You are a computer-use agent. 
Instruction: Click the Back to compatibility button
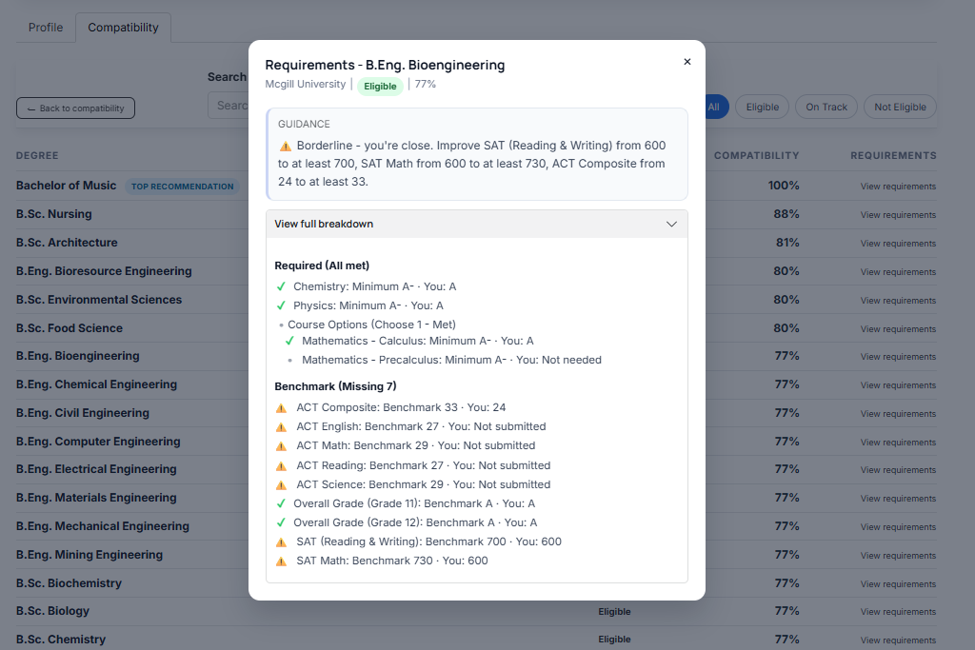click(x=75, y=108)
